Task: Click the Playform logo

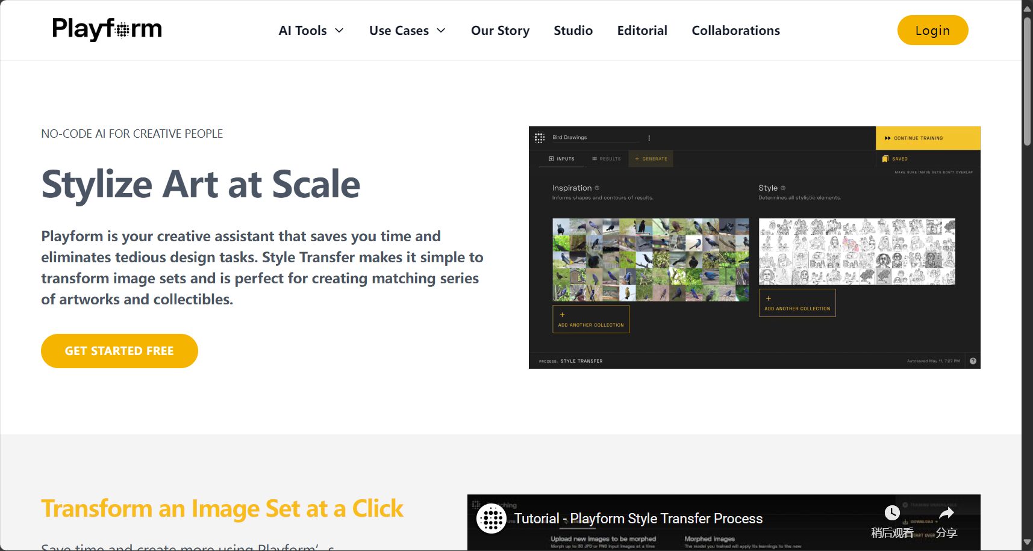Action: click(107, 29)
